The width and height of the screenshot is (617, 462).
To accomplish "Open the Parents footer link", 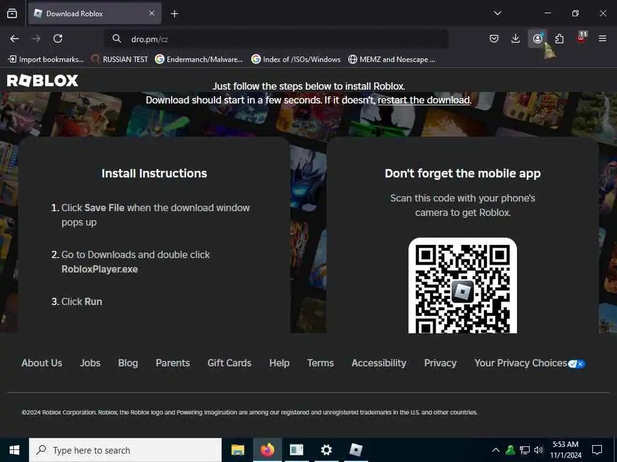I will tap(173, 363).
